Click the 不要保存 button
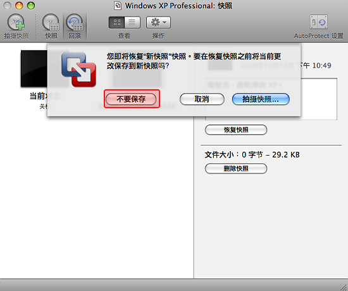 [131, 99]
